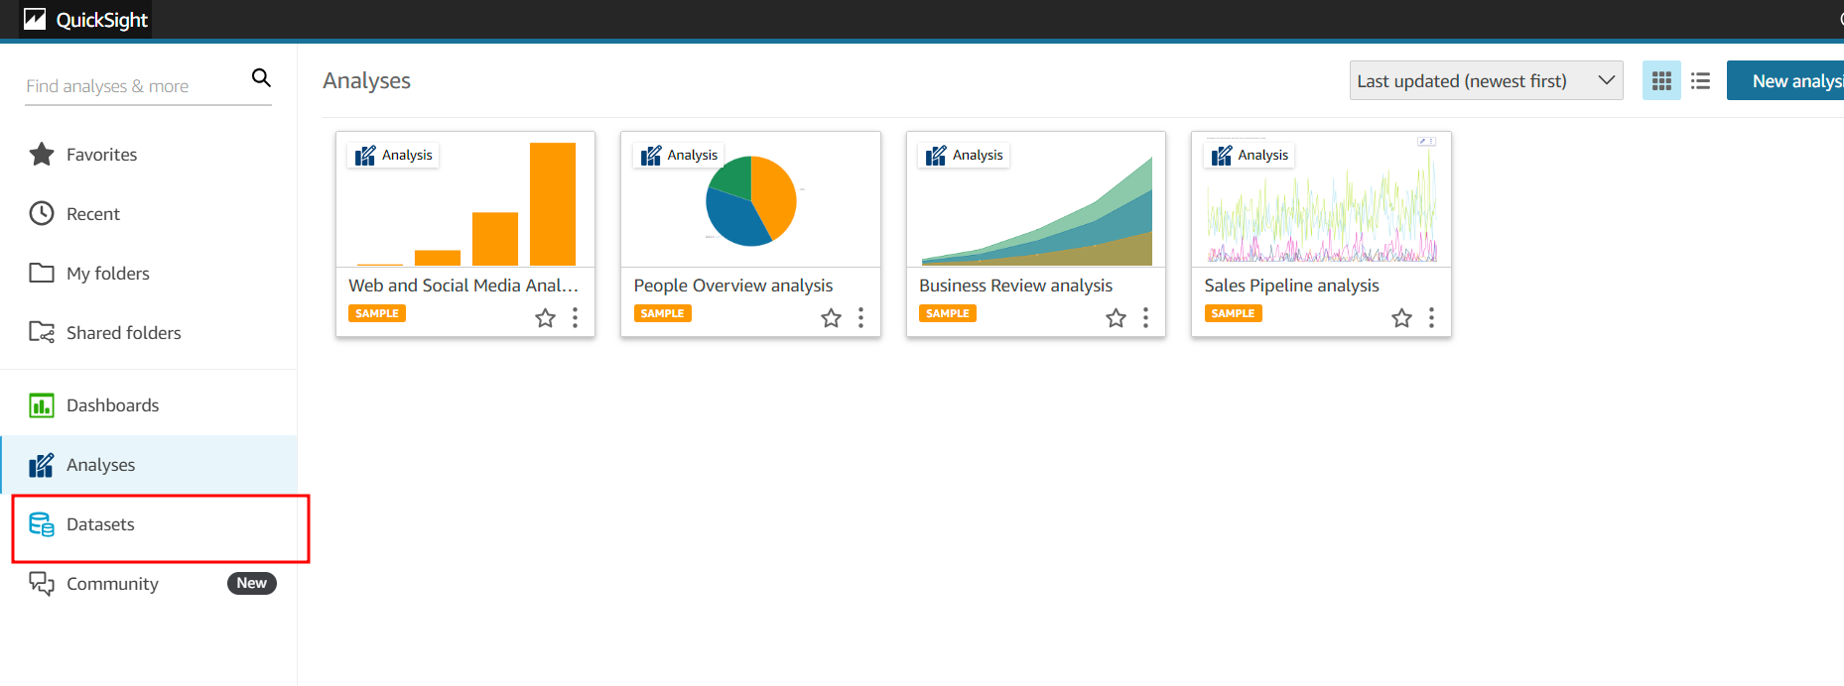Viewport: 1844px width, 686px height.
Task: Create a New analysis
Action: pyautogui.click(x=1785, y=80)
